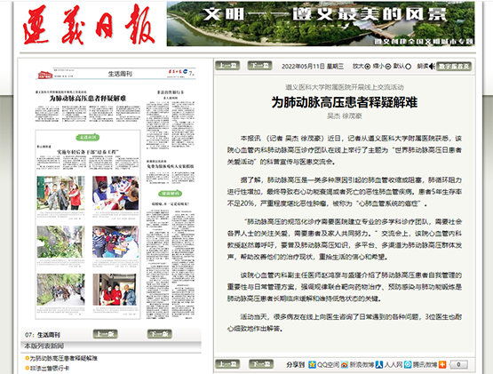
Task: Click the 朗读 speaker icon
Action: coord(433,66)
